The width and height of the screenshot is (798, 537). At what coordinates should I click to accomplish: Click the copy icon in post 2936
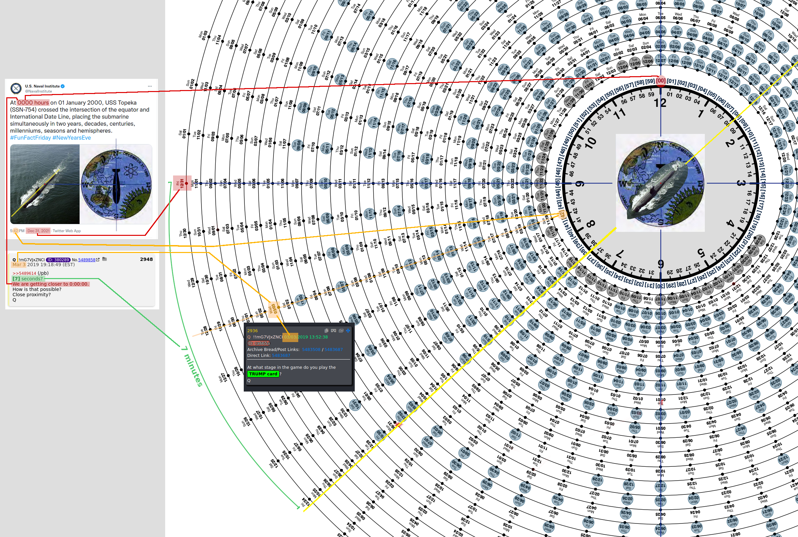pos(326,331)
